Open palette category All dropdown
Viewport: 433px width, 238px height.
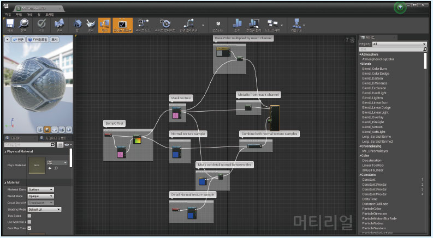[399, 44]
